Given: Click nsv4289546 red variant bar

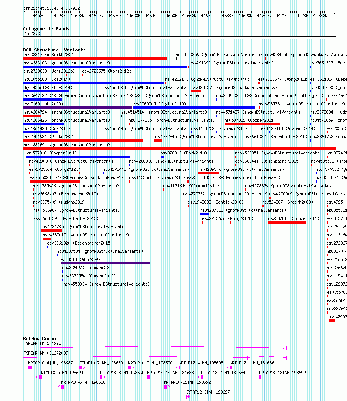Looking at the screenshot, I should click(208, 173).
